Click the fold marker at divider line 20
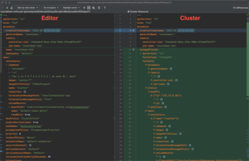Screen dimensions: 249x161 [x=114, y=88]
